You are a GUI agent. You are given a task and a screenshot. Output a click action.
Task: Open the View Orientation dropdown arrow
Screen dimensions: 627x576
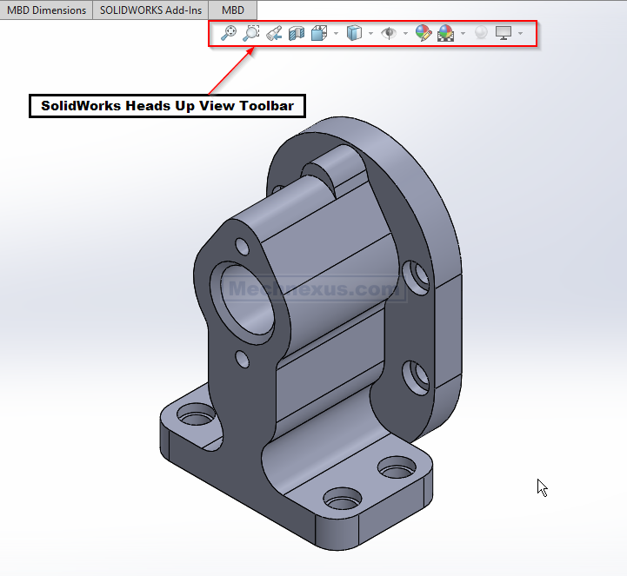tap(336, 33)
